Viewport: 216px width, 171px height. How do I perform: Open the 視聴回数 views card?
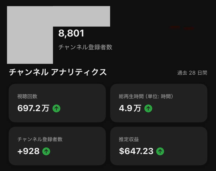pos(57,103)
